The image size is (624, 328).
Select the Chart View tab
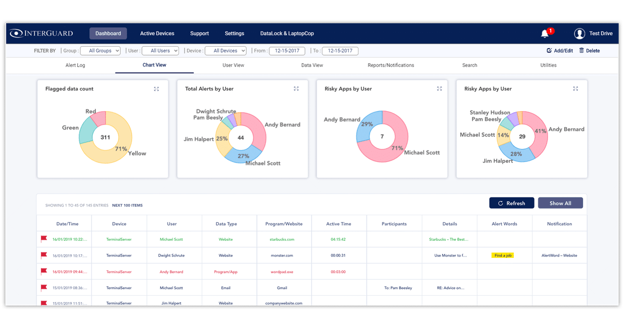pos(154,65)
